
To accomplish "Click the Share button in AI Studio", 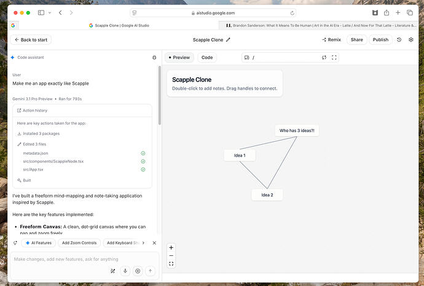I will (x=356, y=40).
